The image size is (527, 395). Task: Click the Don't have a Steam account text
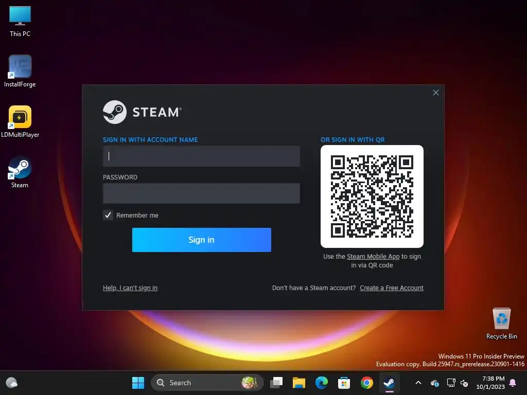[314, 288]
